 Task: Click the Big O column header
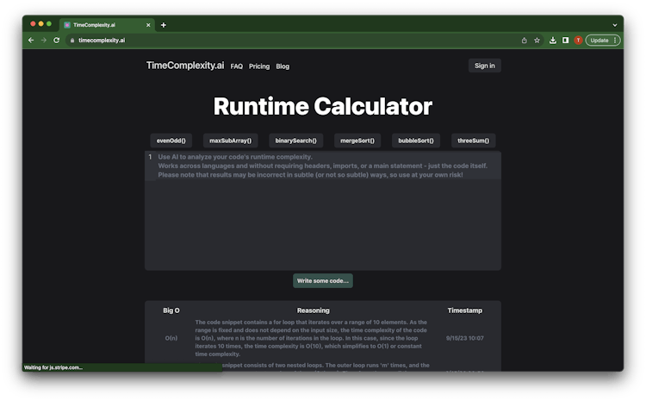(171, 310)
